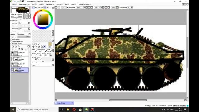Hide the Слой1 layer
Viewport: 199px width, 112px height.
pyautogui.click(x=12, y=69)
